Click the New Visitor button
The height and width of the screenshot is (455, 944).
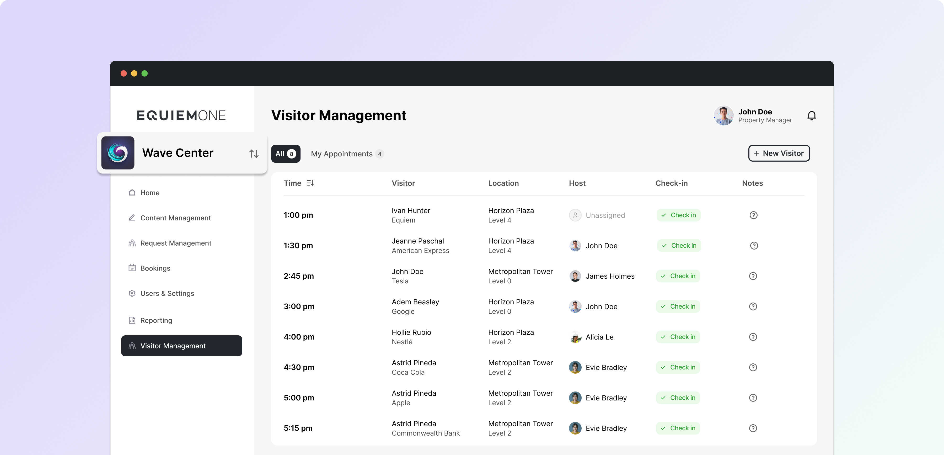(779, 153)
